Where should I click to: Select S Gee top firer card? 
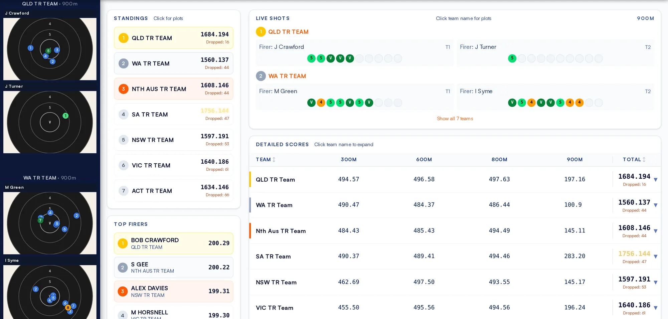[174, 268]
